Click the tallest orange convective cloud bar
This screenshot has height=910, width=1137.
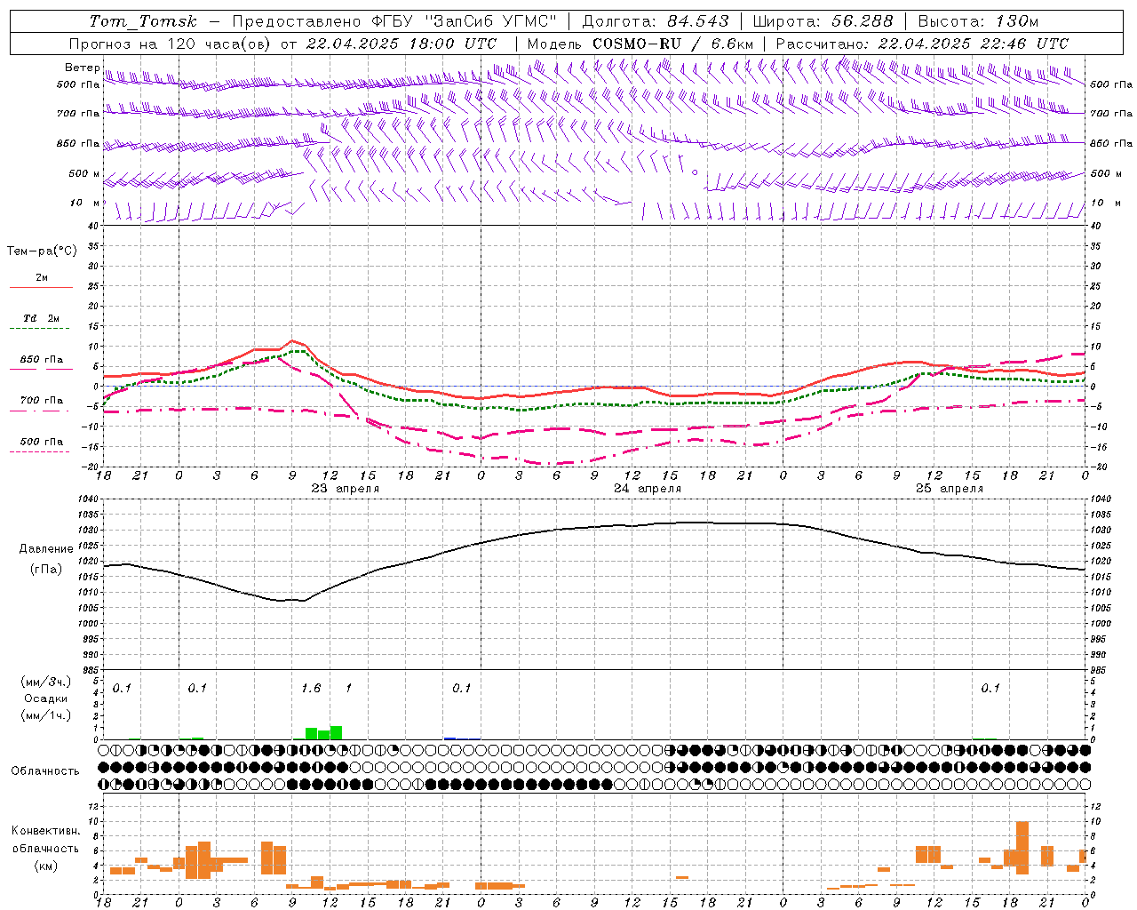tap(1022, 848)
